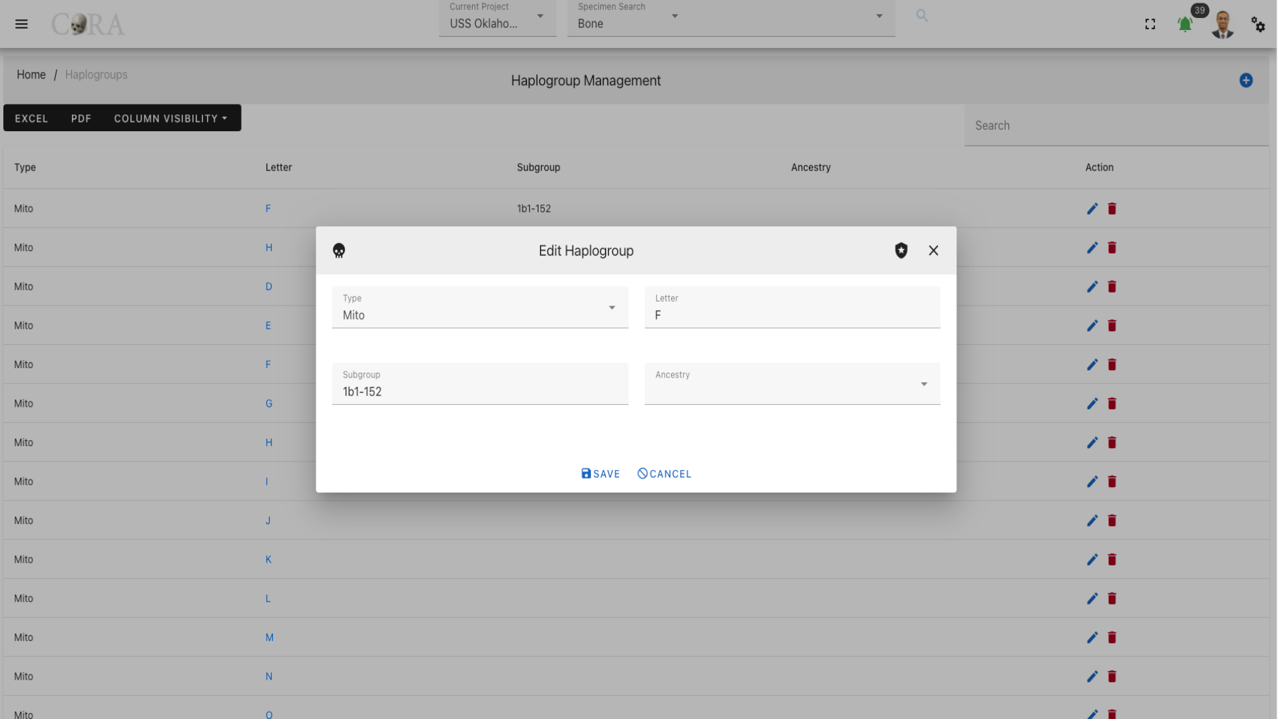This screenshot has width=1278, height=719.
Task: Open the Type dropdown in dialog
Action: pos(480,307)
